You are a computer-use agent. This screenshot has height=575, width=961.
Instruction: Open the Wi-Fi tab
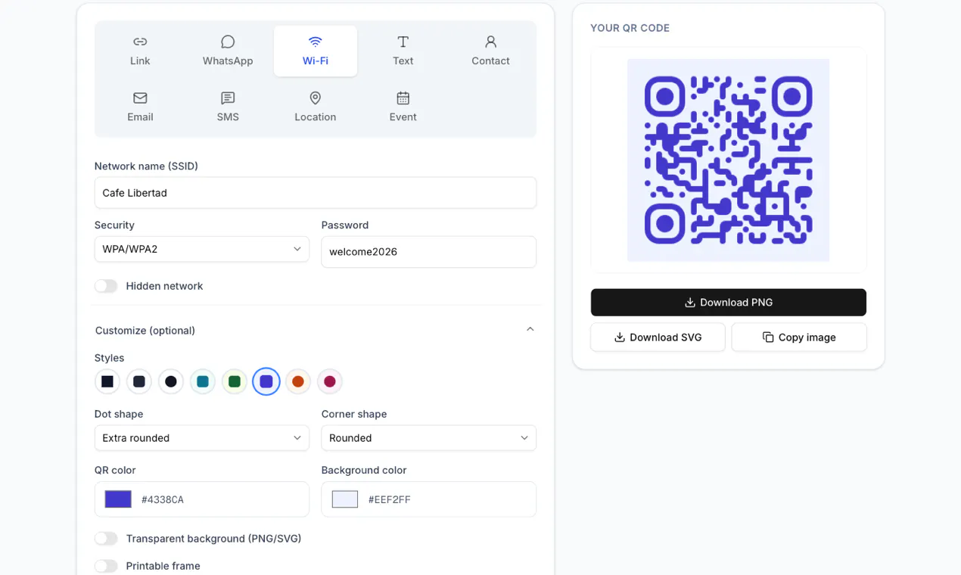point(316,51)
